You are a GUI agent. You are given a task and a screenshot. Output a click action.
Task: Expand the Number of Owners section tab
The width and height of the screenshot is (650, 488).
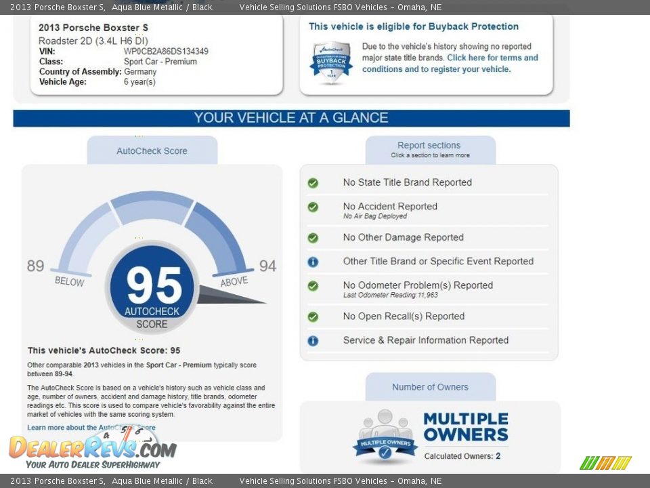(x=429, y=387)
